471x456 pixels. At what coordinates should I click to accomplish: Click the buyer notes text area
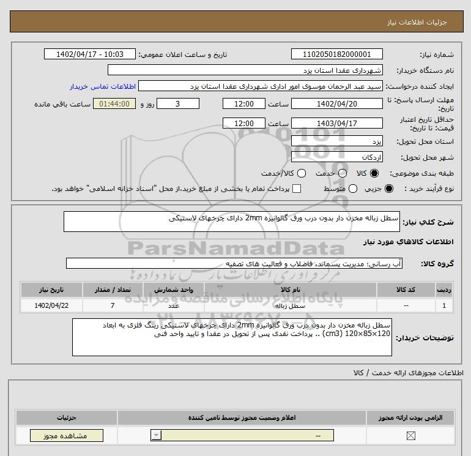coord(232,337)
